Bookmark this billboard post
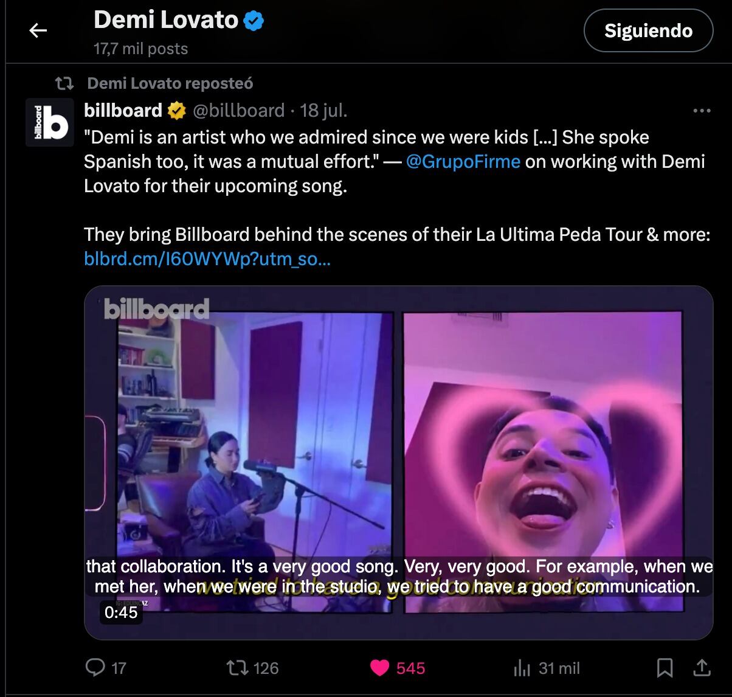The height and width of the screenshot is (697, 732). [x=665, y=668]
